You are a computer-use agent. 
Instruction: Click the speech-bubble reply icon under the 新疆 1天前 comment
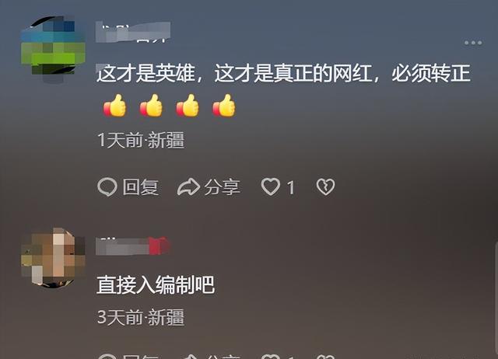click(x=107, y=186)
